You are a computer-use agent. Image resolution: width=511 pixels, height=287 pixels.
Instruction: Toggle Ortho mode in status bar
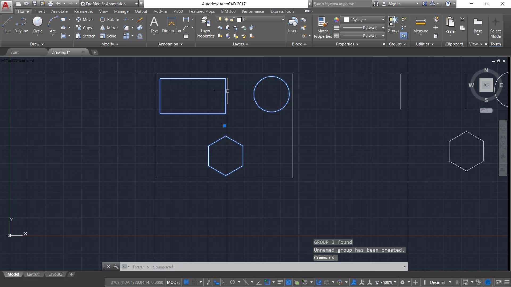[224, 282]
